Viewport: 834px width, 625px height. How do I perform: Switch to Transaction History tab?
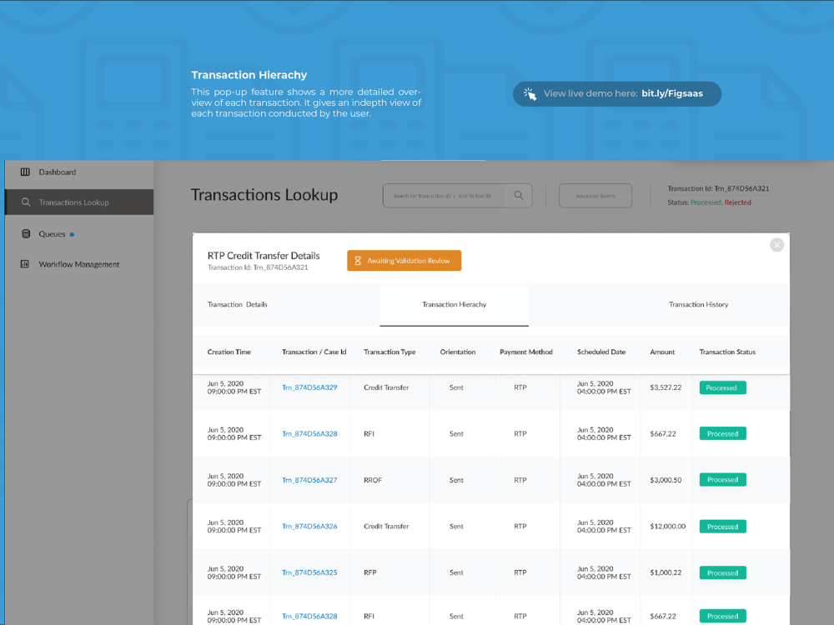(x=698, y=304)
